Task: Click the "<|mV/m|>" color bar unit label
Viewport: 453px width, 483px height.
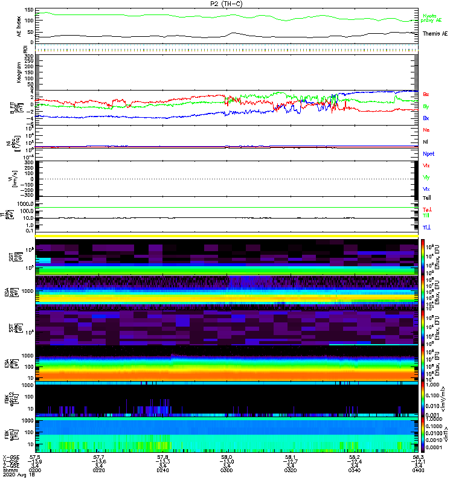Action: coord(443,399)
